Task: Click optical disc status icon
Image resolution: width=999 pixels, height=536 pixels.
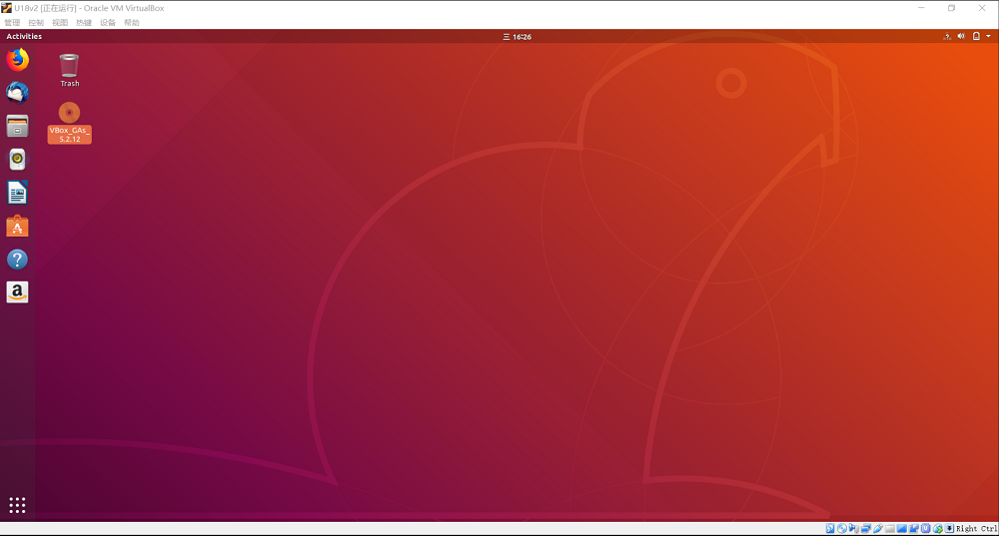Action: (842, 528)
